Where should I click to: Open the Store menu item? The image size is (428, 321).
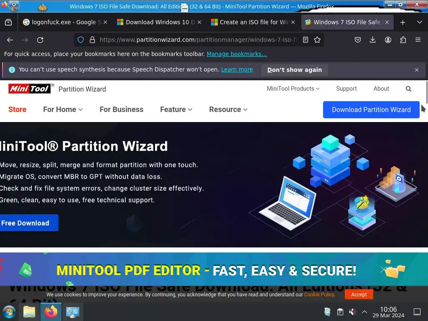pyautogui.click(x=17, y=110)
